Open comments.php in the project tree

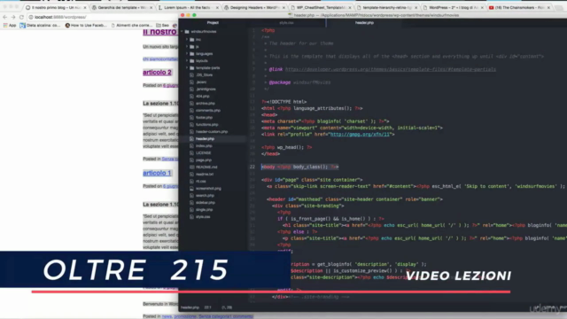[208, 110]
